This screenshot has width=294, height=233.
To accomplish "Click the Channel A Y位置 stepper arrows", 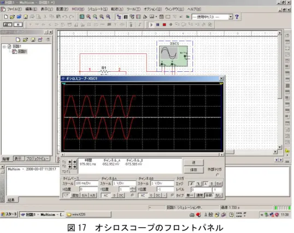I will tap(133, 189).
